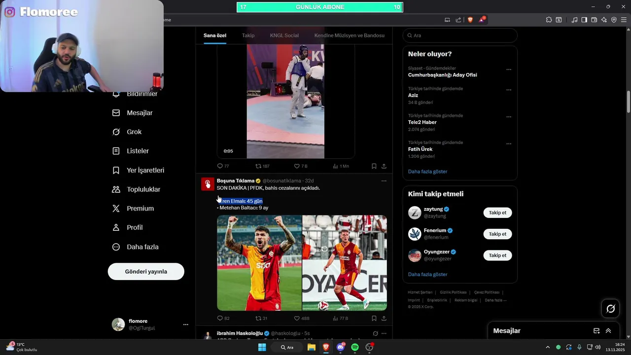This screenshot has height=355, width=631.
Task: Follow Fenerium with Takip et
Action: (497, 234)
